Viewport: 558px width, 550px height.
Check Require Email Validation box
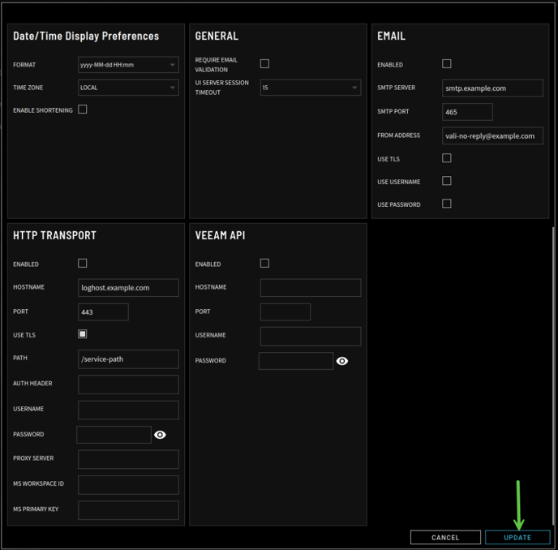[264, 64]
